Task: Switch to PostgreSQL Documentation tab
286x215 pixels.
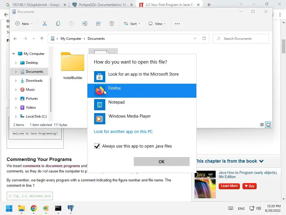Action: (x=102, y=5)
